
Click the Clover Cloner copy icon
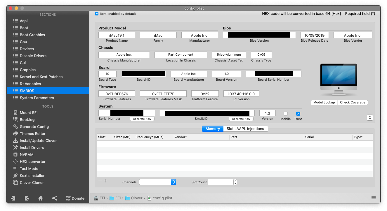pos(15,182)
